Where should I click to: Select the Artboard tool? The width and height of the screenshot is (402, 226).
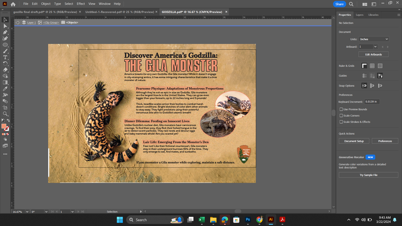(5, 107)
